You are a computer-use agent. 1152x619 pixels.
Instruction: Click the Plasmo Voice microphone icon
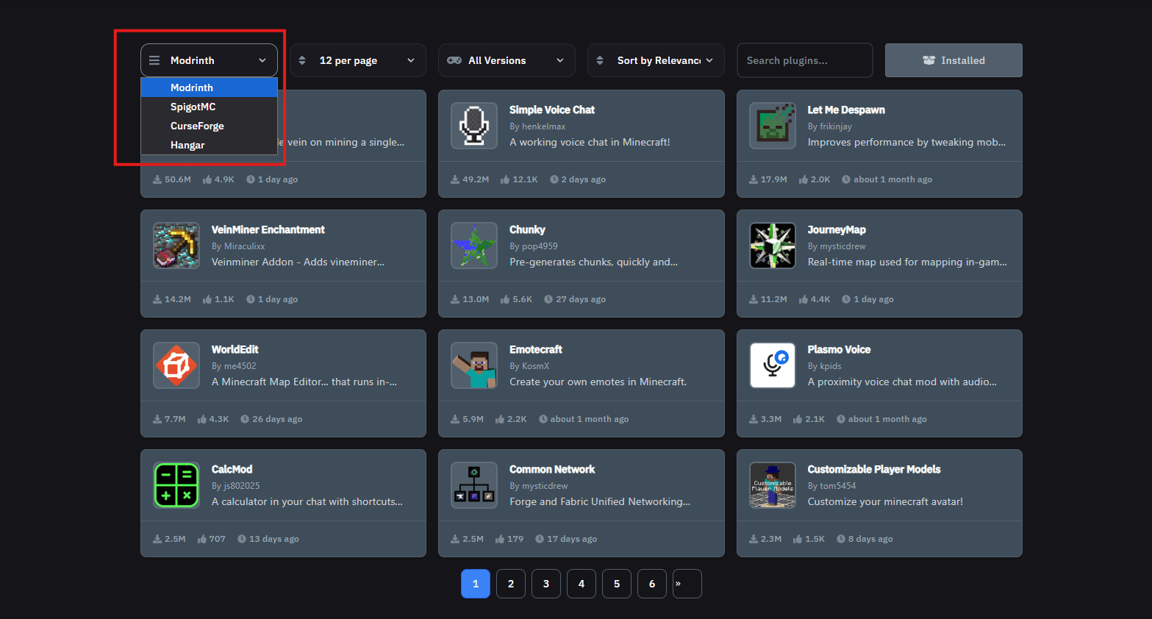(x=773, y=365)
